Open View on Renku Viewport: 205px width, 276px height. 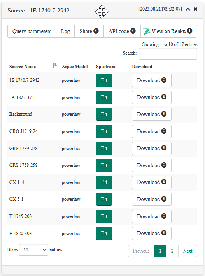(x=169, y=31)
